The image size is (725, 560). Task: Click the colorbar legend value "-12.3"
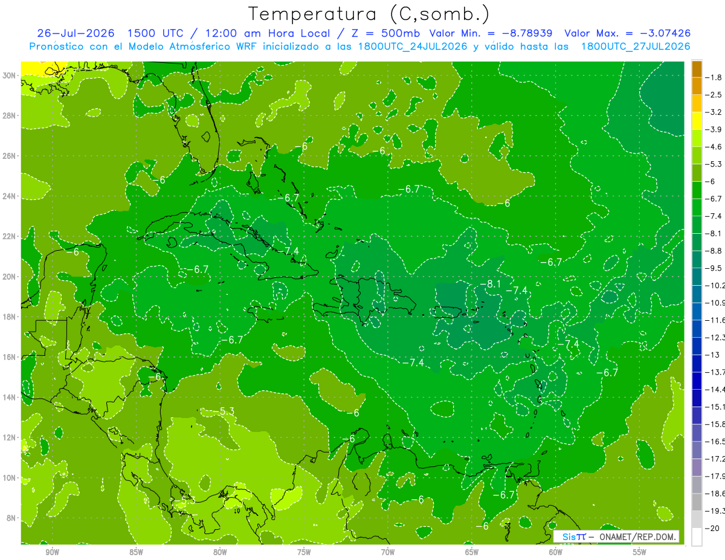pos(715,337)
